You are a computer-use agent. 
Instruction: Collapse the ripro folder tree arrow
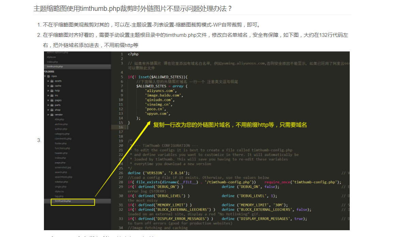[45, 76]
